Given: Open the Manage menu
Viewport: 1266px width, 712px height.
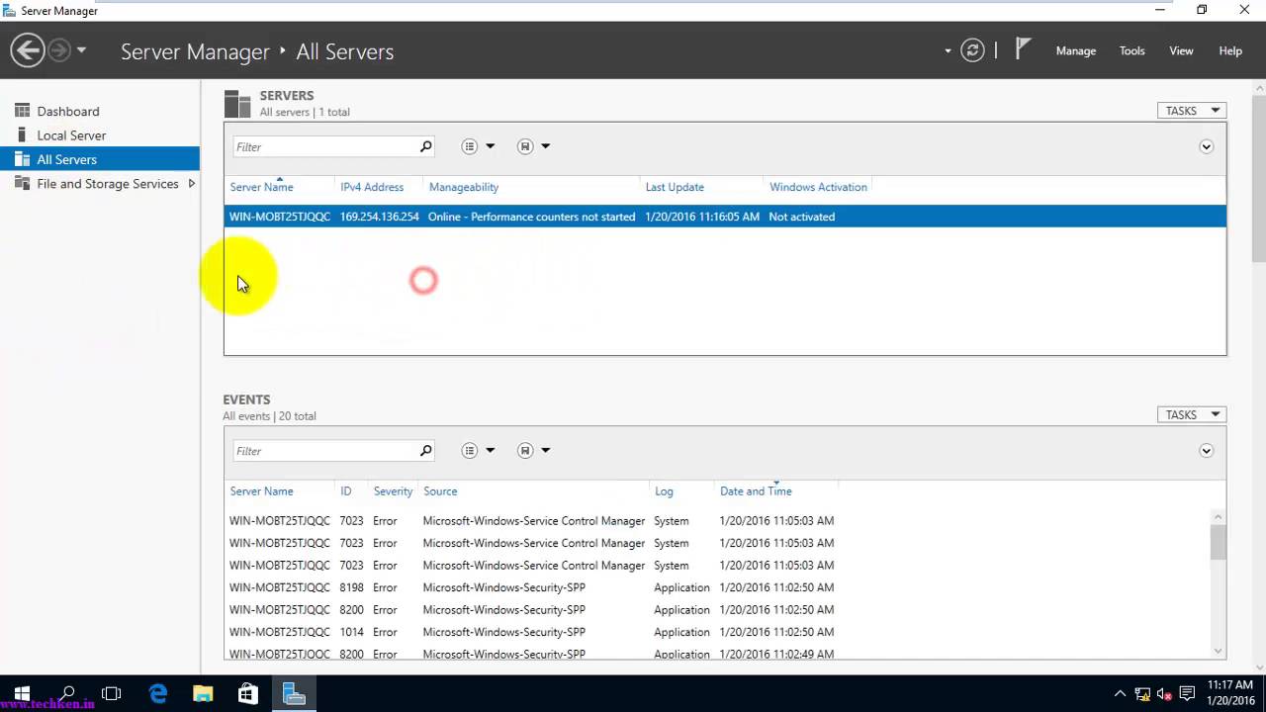Looking at the screenshot, I should pos(1075,50).
